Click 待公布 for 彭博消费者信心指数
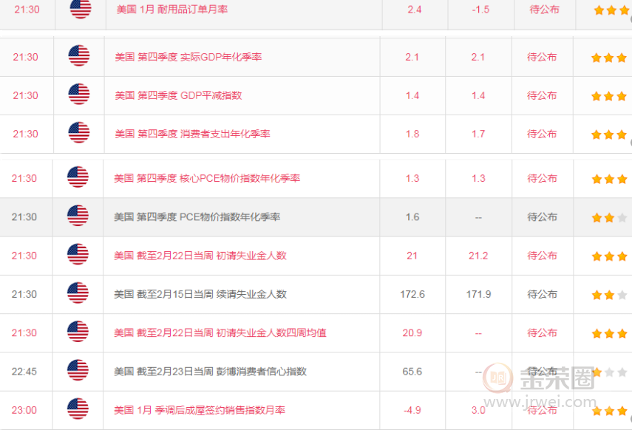Image resolution: width=632 pixels, height=430 pixels. (x=543, y=372)
